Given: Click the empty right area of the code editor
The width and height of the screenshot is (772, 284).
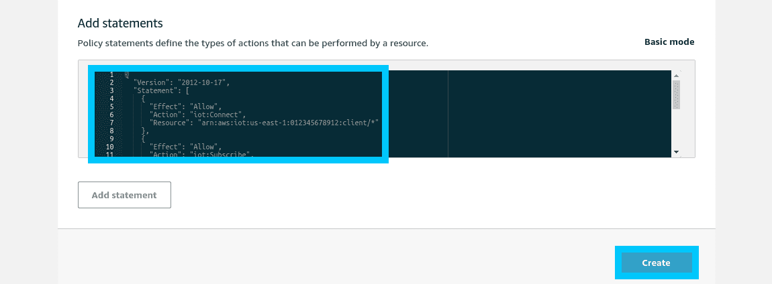Looking at the screenshot, I should coord(560,114).
